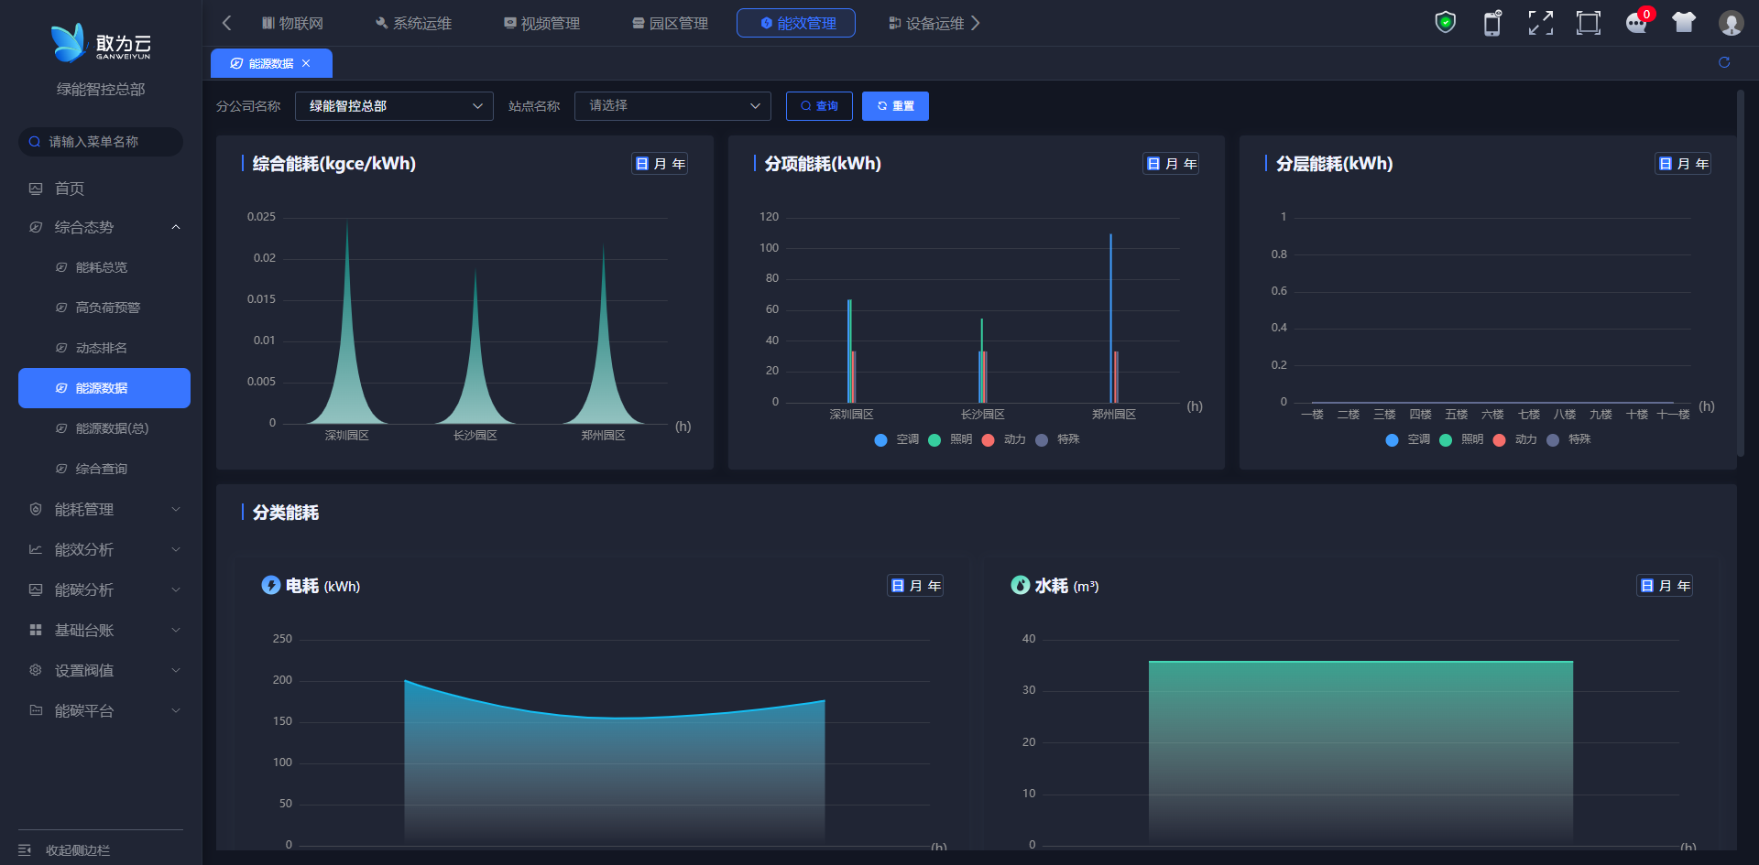Toggle fullscreen with the expand arrows icon
1759x865 pixels.
point(1540,23)
